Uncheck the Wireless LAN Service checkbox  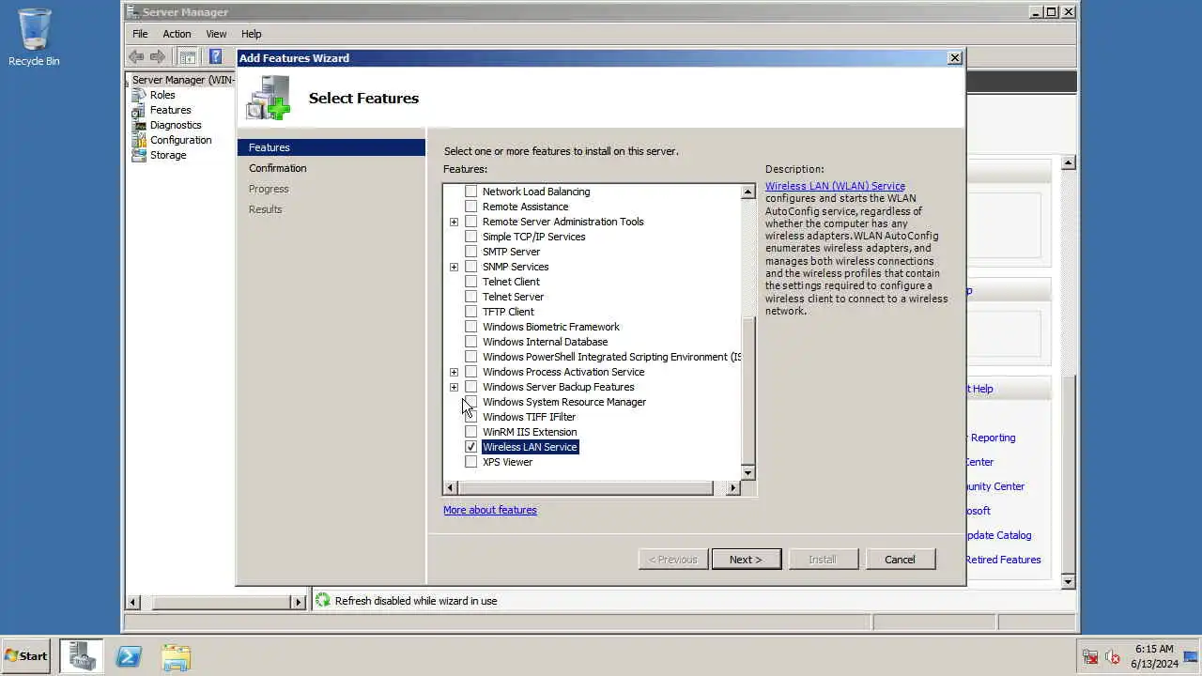coord(471,447)
